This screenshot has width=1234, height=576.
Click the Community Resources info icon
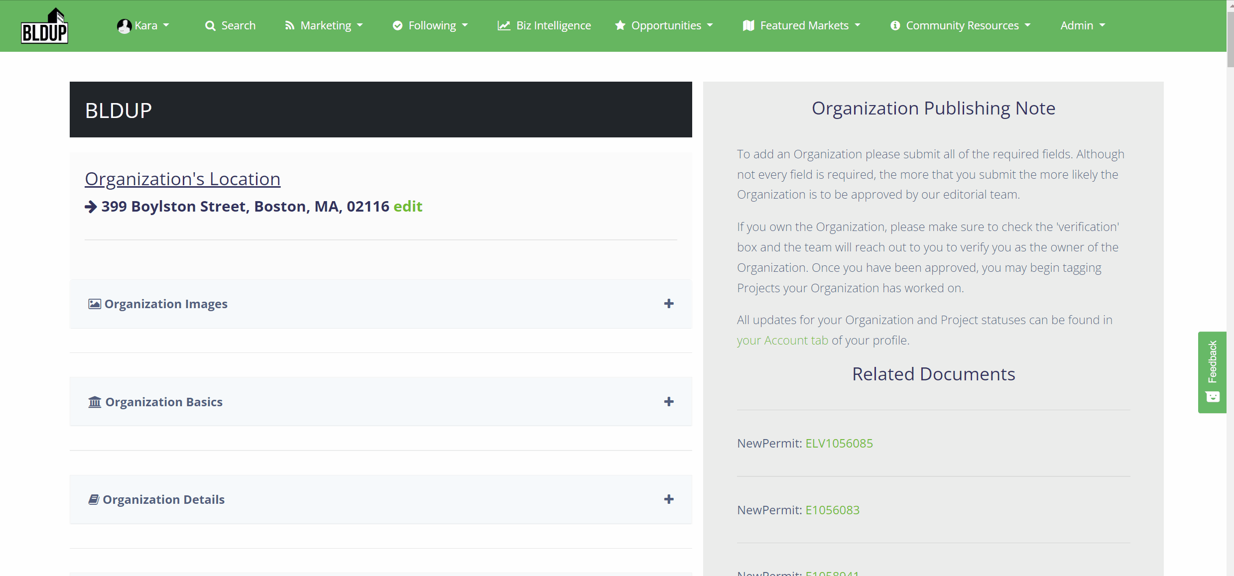895,25
